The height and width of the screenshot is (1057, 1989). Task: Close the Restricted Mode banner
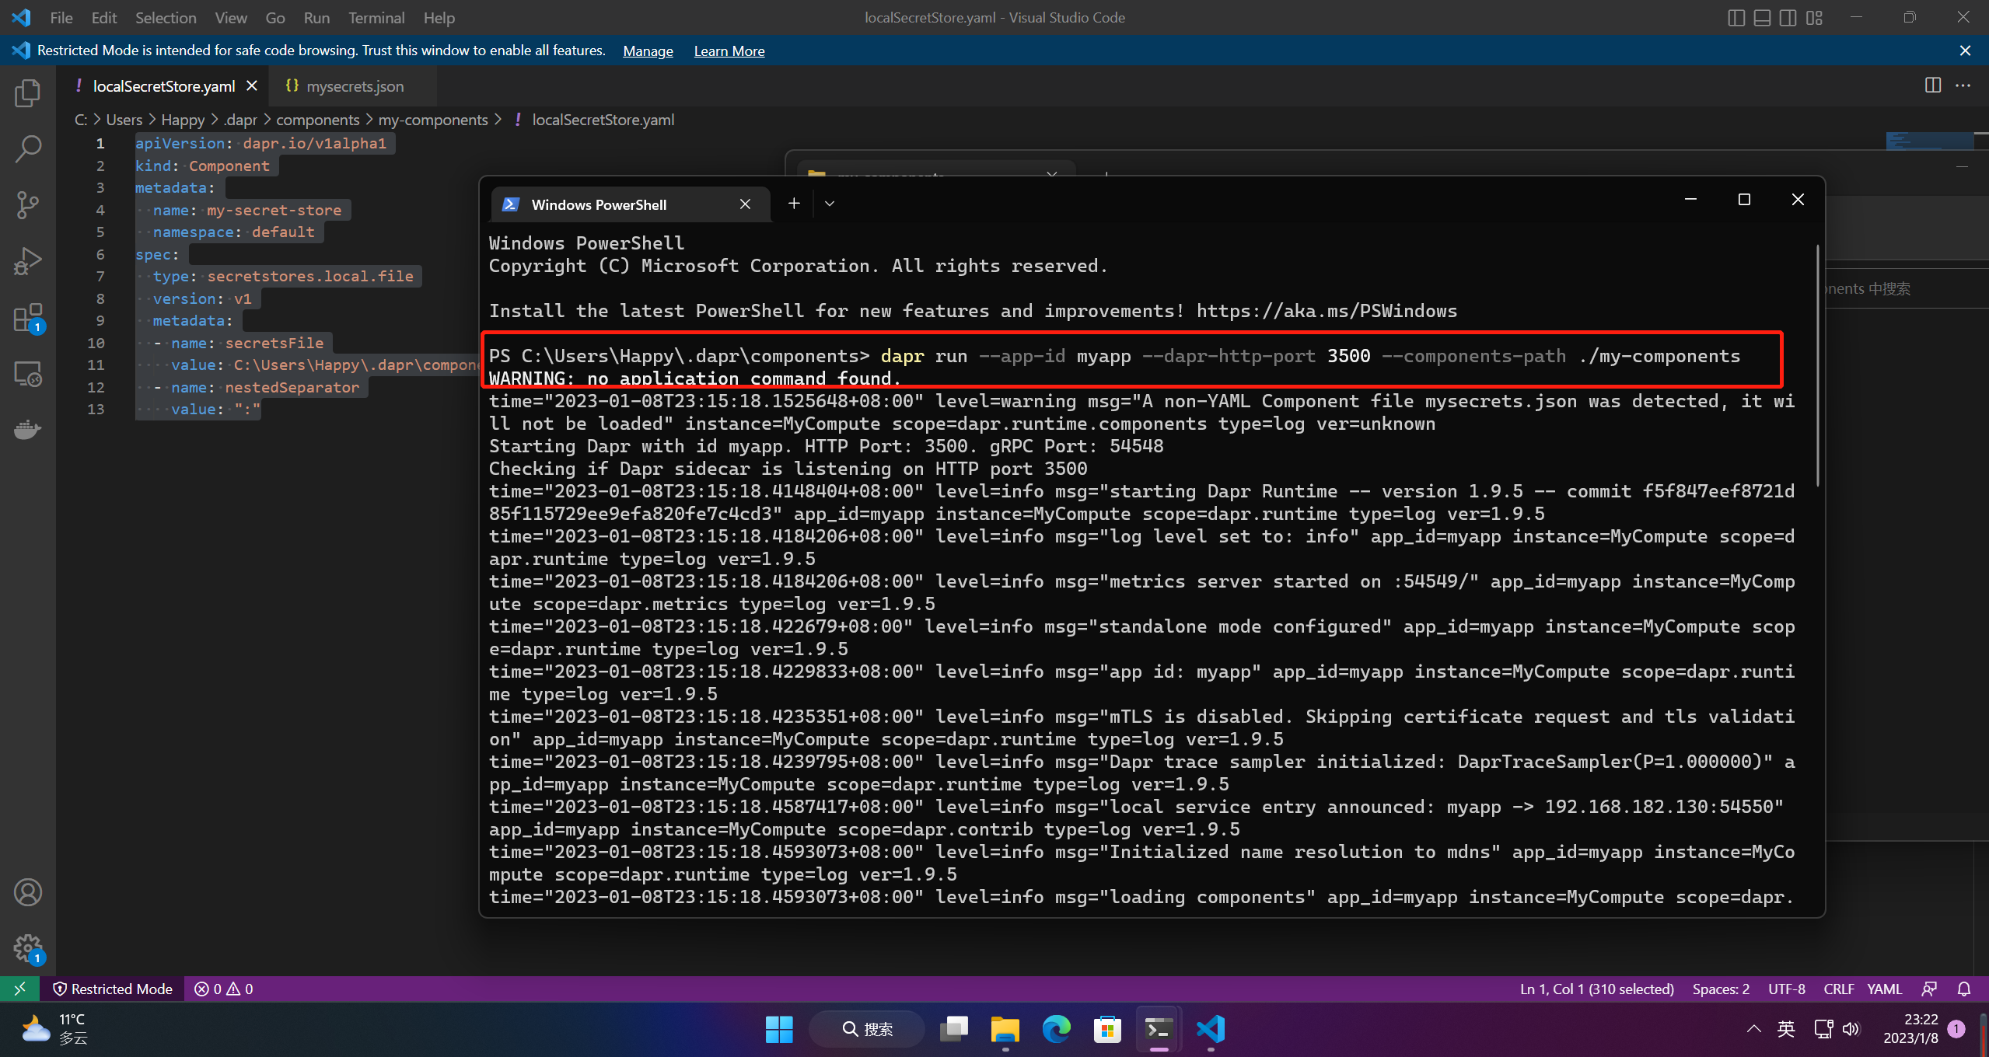(1965, 51)
